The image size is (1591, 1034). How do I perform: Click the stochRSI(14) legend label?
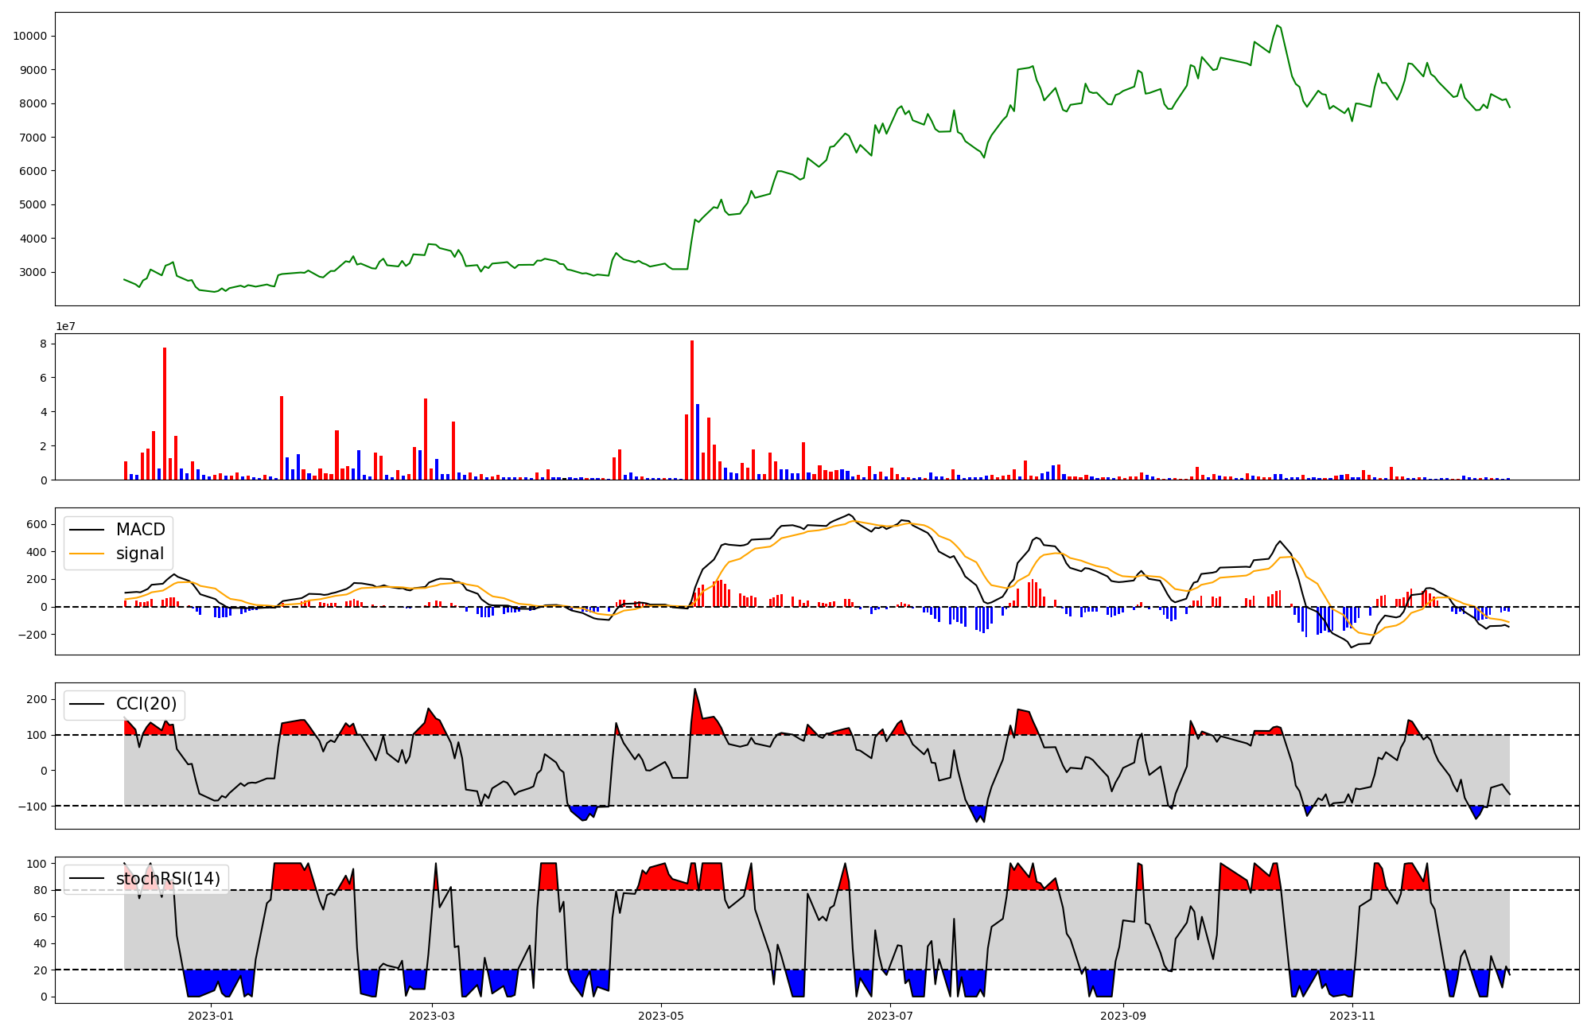[168, 879]
